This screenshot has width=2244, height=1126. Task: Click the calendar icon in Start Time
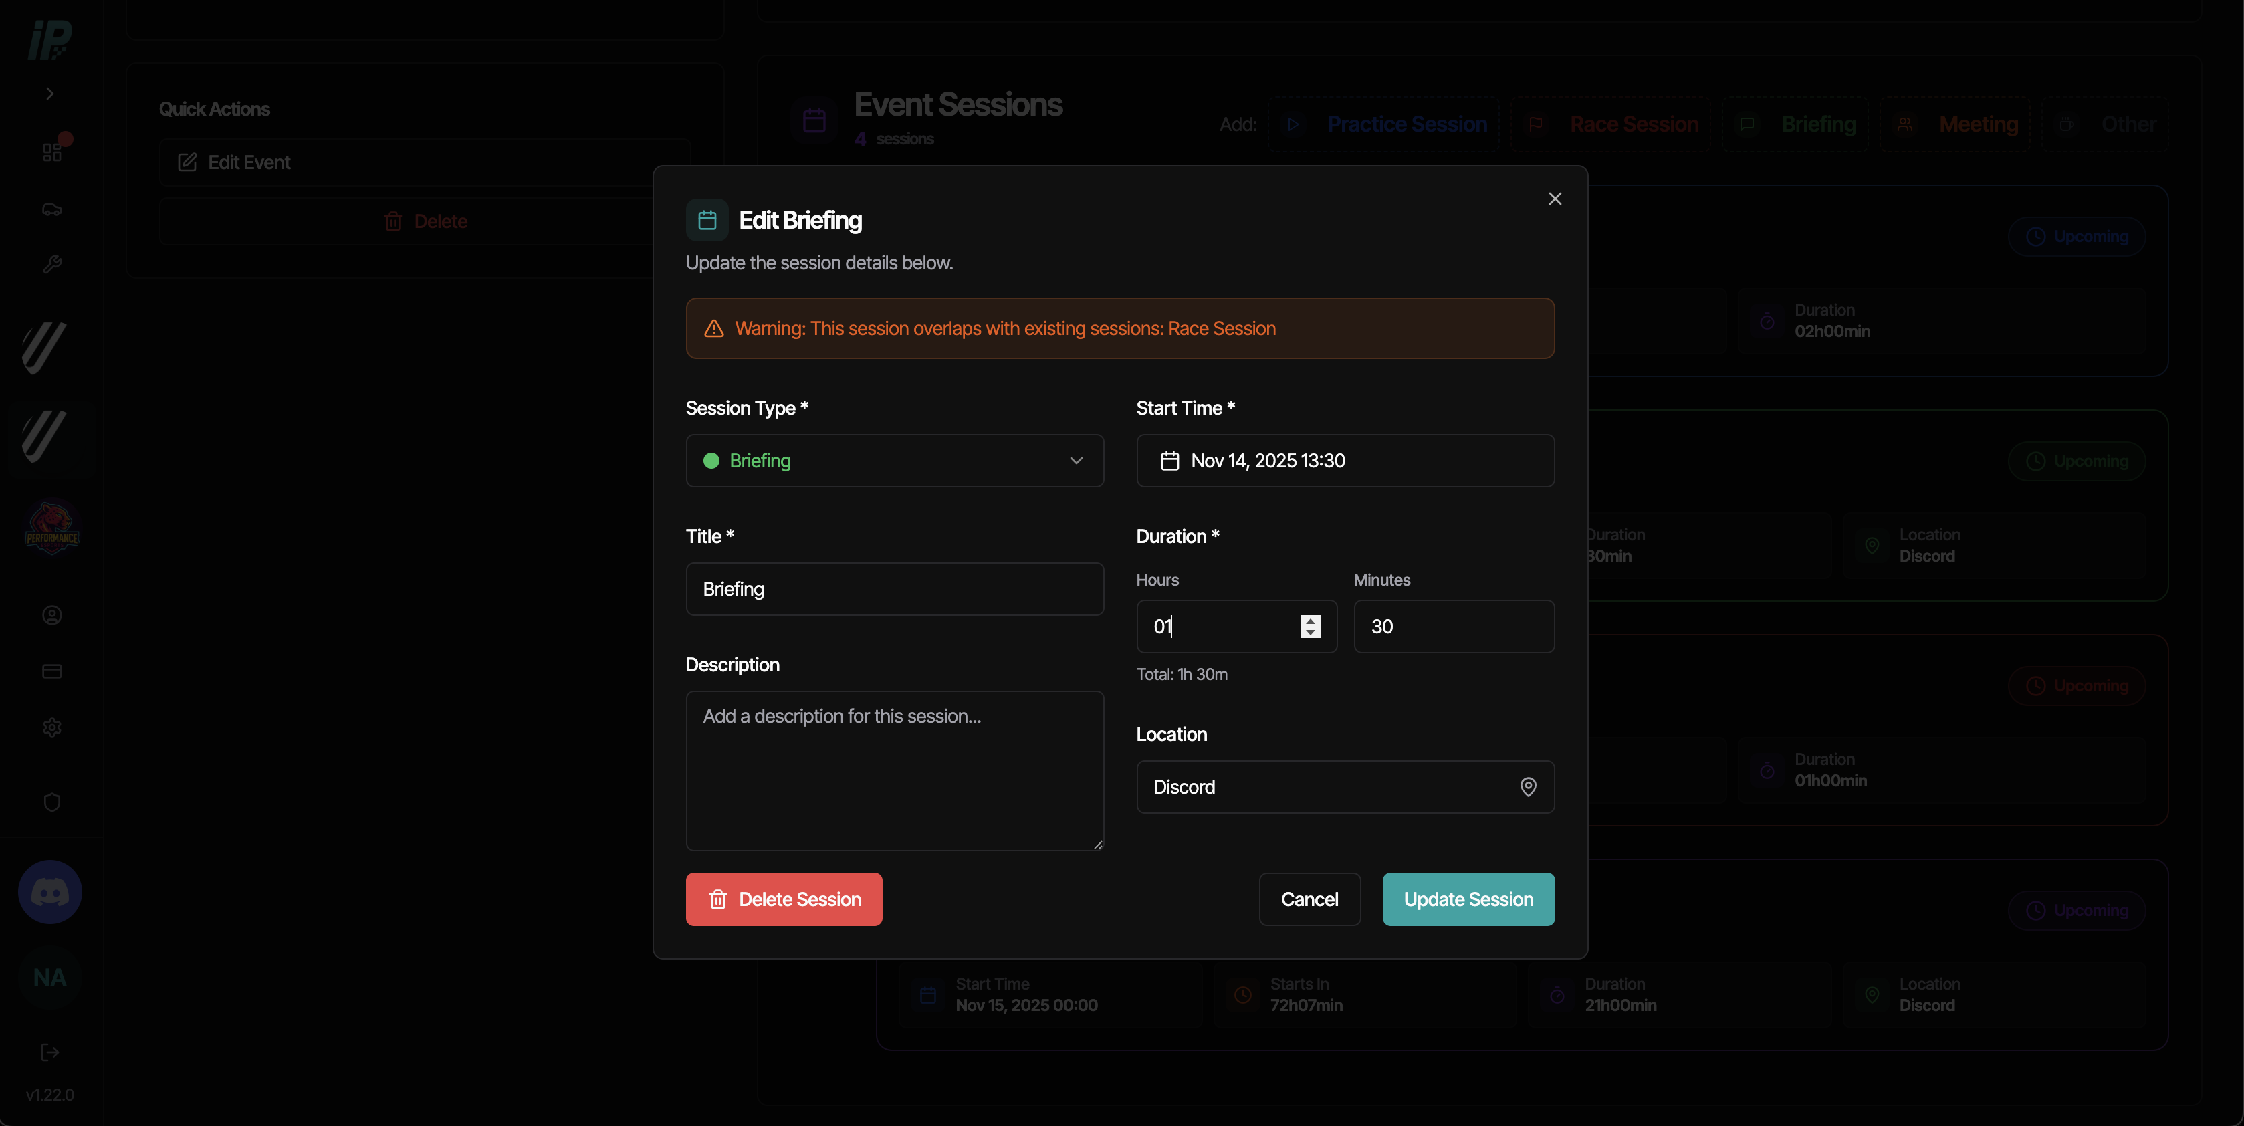1169,461
